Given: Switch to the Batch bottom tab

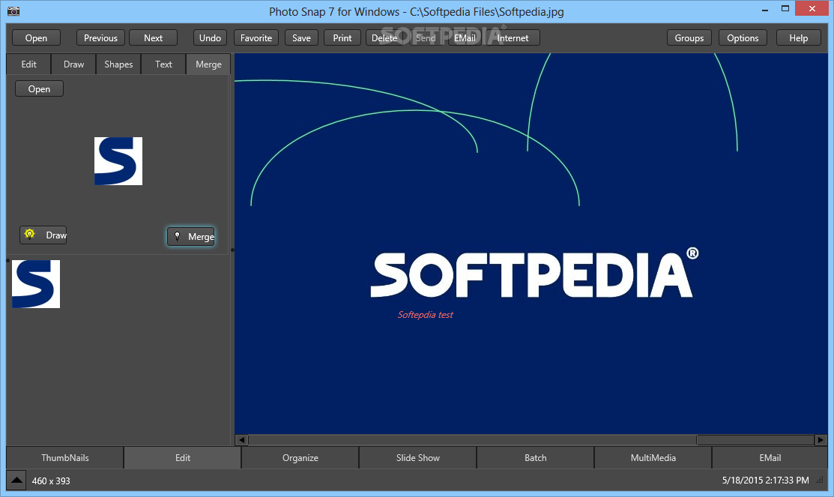Looking at the screenshot, I should pos(535,457).
